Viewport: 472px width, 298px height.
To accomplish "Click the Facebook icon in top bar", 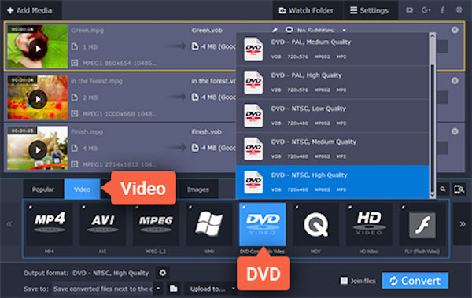I will click(x=442, y=10).
